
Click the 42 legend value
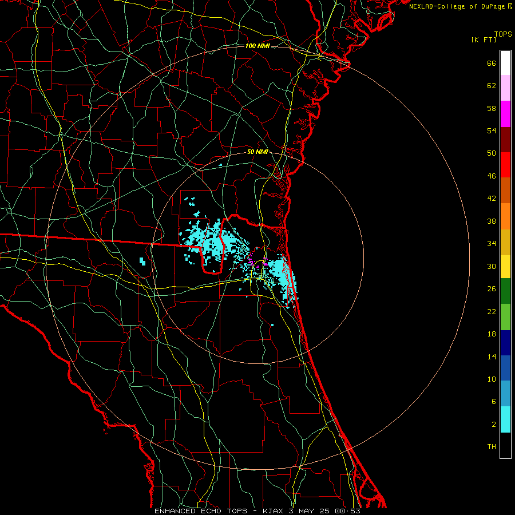(x=492, y=199)
